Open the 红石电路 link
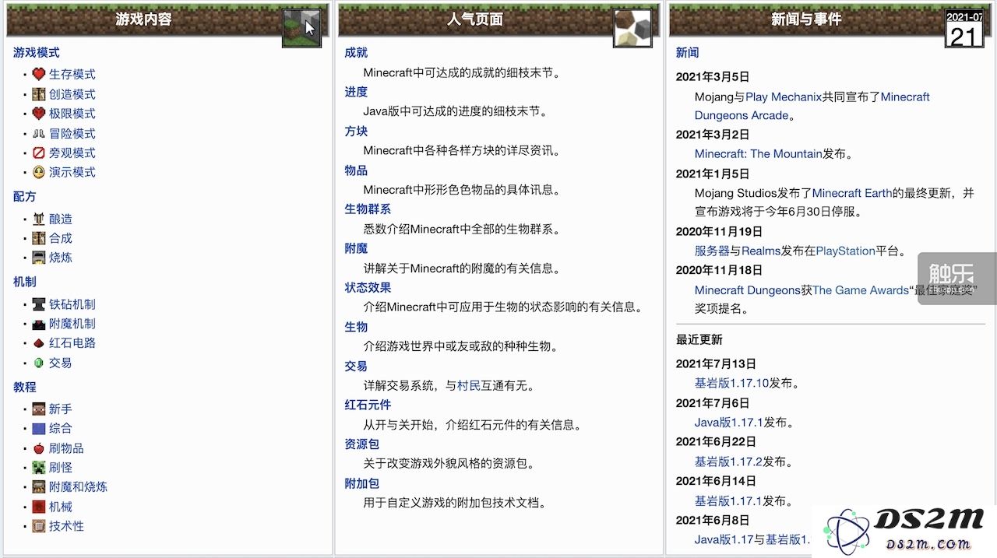Screen dimensions: 997x558 (x=72, y=343)
